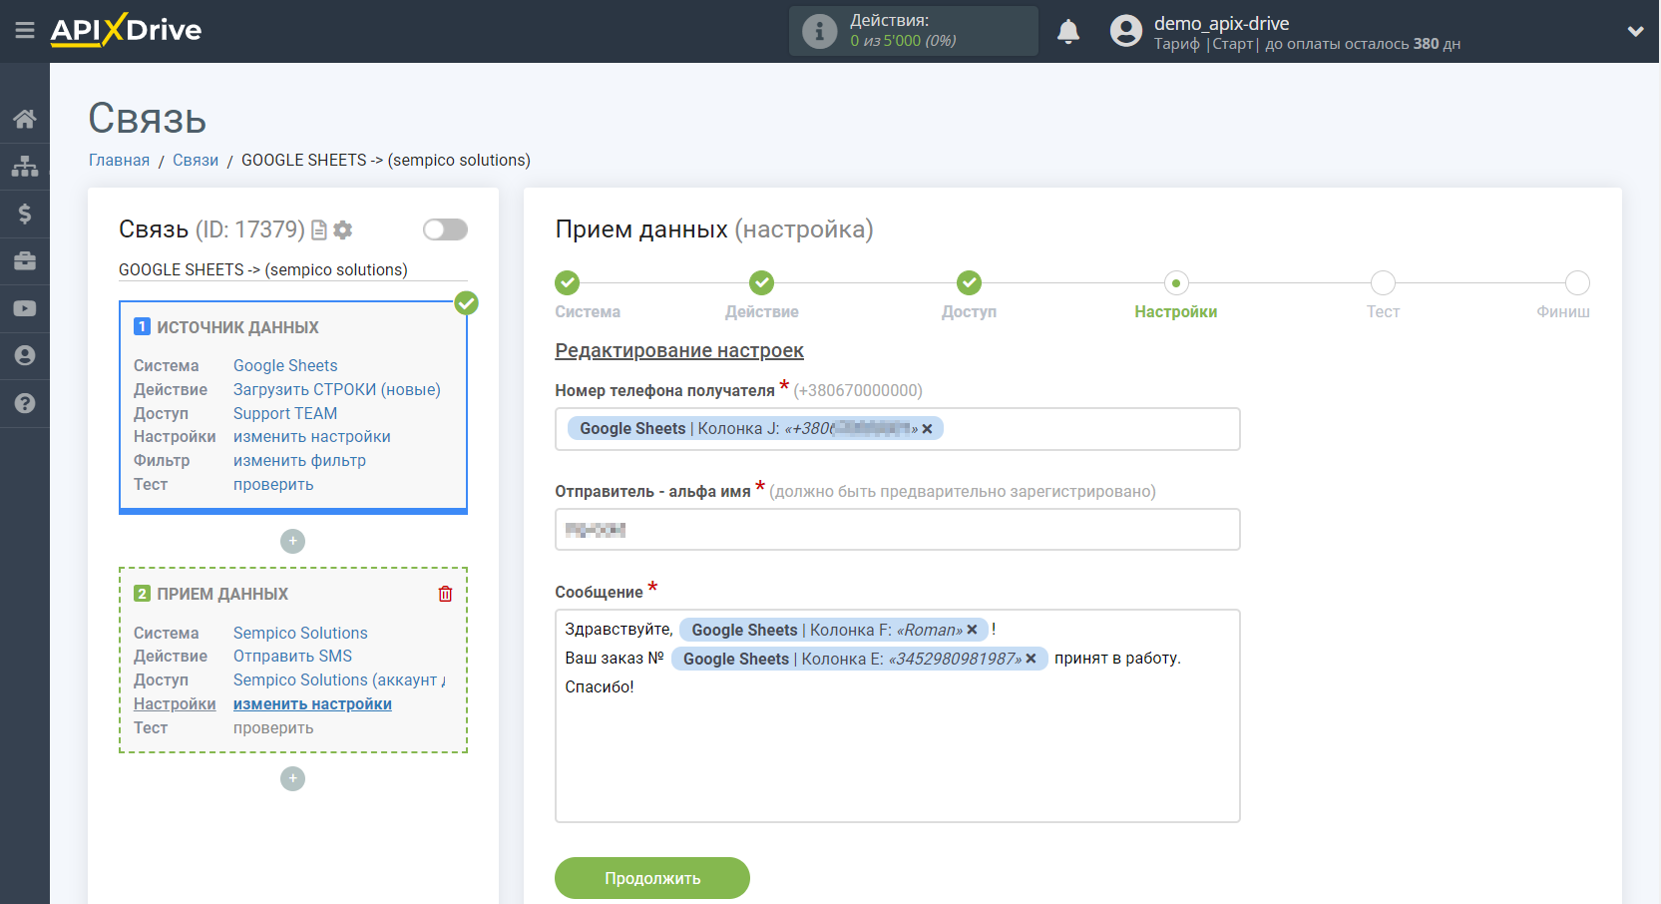
Task: Click the Продолжить button
Action: pyautogui.click(x=652, y=878)
